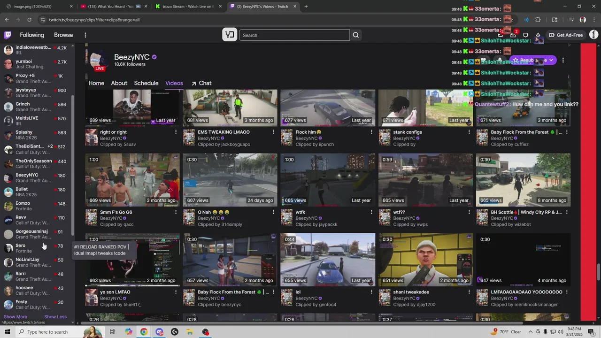
Task: Go to the Twitch home logo
Action: [x=8, y=35]
